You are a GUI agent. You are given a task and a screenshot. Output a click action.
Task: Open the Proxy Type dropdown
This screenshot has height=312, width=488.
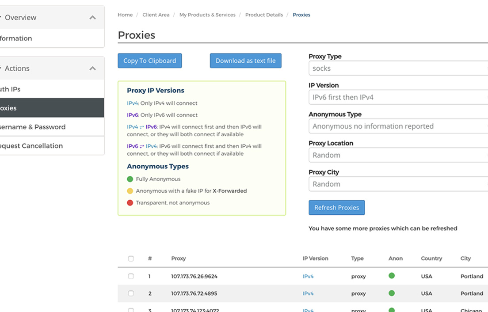coord(398,68)
